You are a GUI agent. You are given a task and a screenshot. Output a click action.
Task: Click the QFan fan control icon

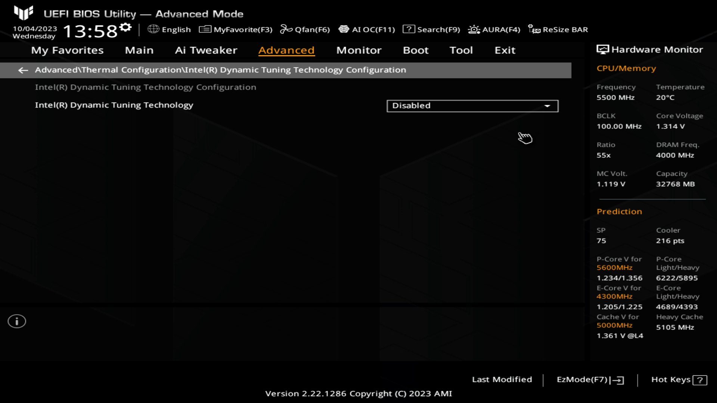[286, 29]
